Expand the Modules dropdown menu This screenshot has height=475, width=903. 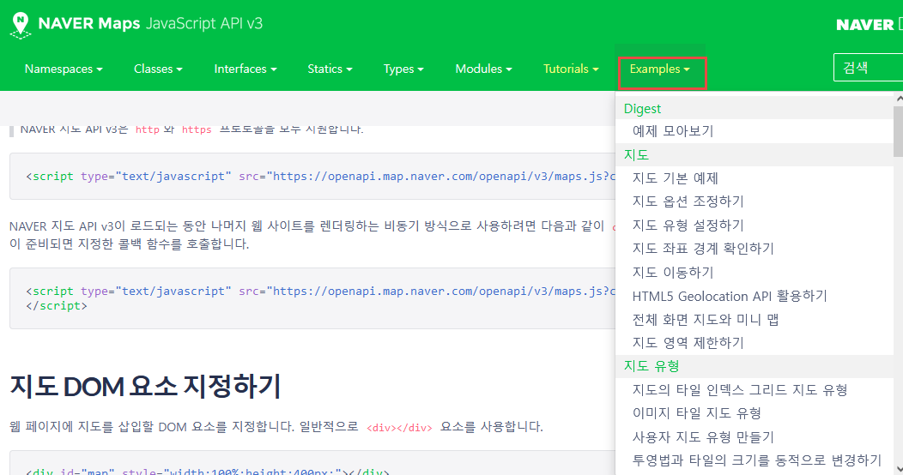(483, 69)
